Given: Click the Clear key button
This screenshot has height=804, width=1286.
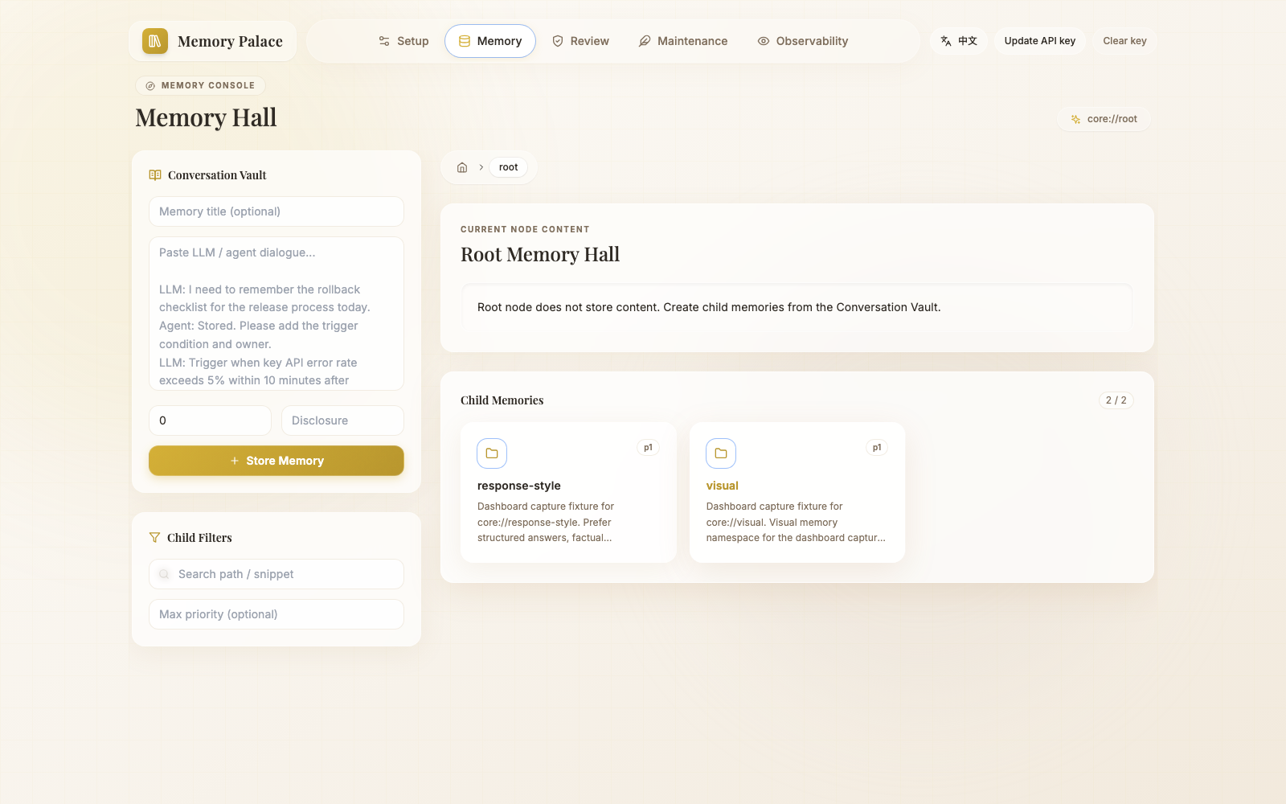Looking at the screenshot, I should pyautogui.click(x=1124, y=41).
